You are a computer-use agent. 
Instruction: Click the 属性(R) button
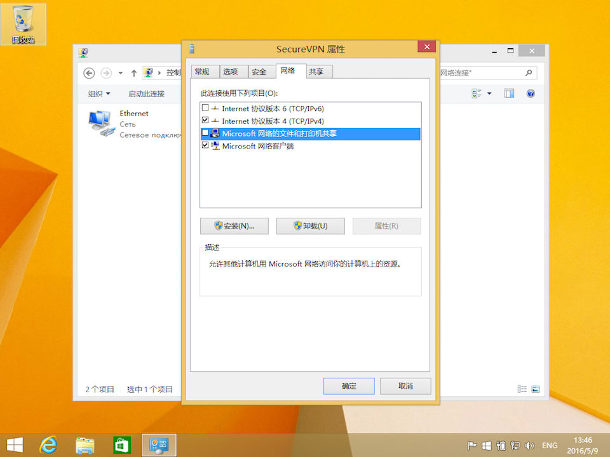click(387, 226)
